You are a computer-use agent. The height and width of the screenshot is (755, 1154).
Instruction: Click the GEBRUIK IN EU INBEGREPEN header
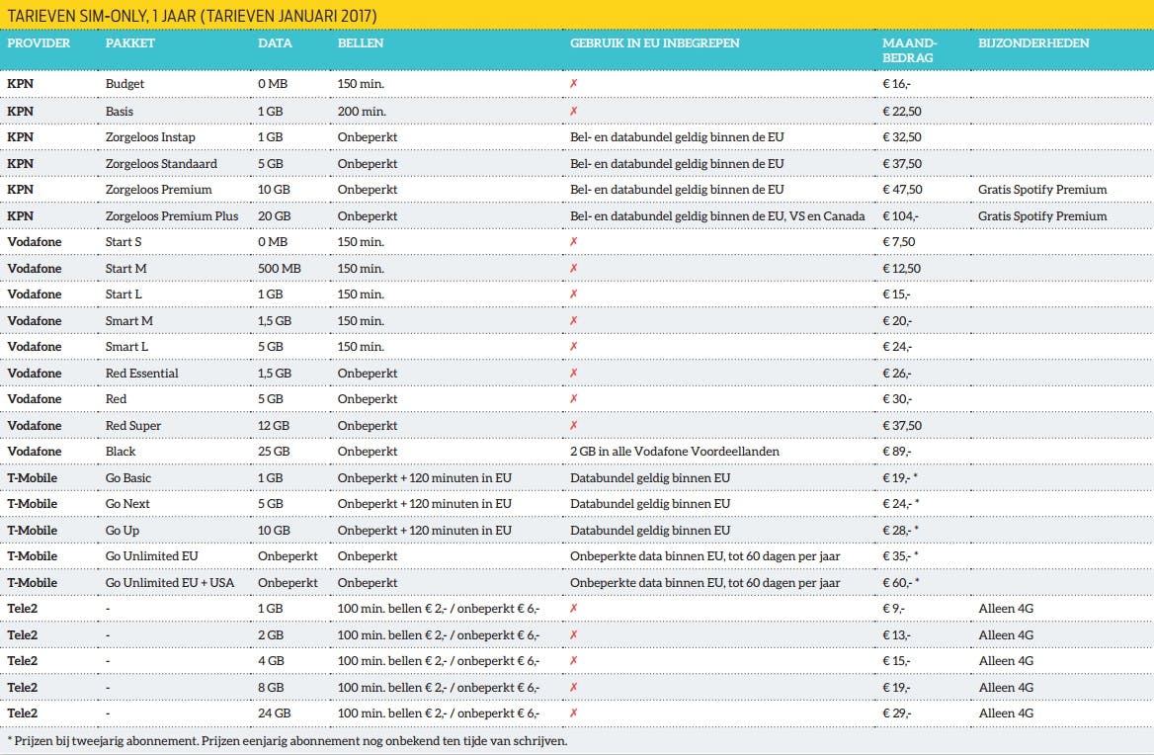(x=655, y=42)
